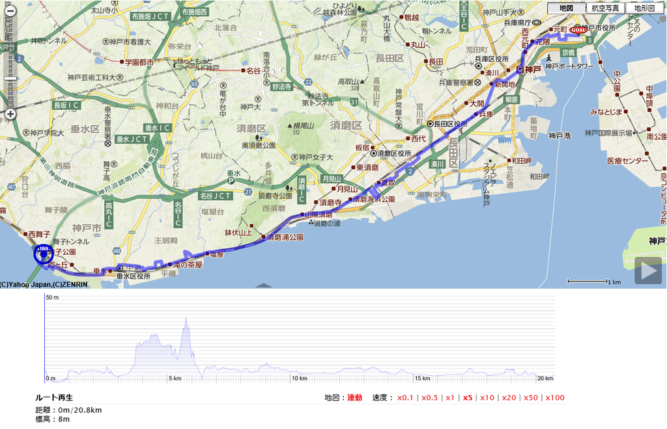Click the 横尾山 mountain marker
667x429 pixels.
tap(290, 125)
